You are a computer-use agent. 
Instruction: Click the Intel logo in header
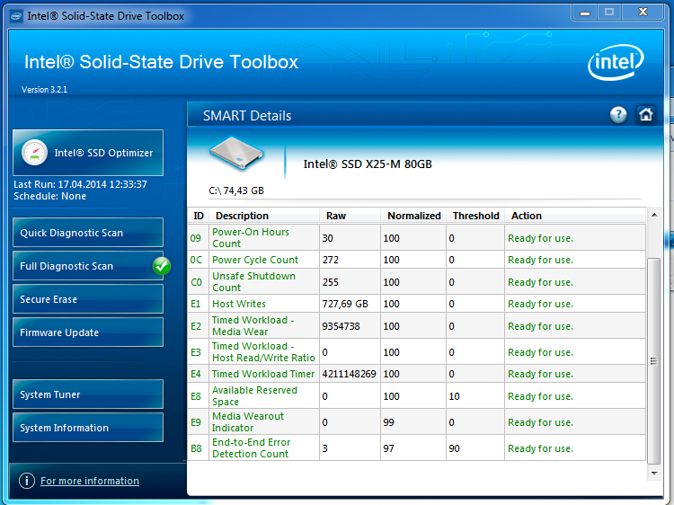(616, 62)
